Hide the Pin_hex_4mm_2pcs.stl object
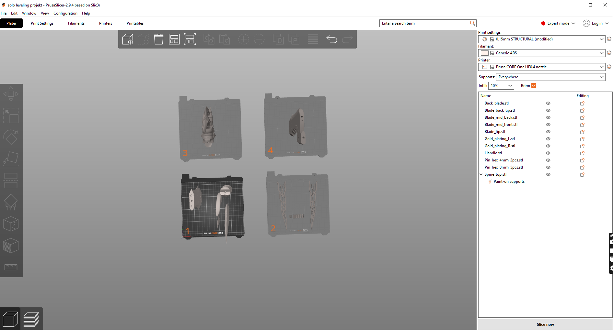Viewport: 613px width, 330px height. [x=548, y=160]
